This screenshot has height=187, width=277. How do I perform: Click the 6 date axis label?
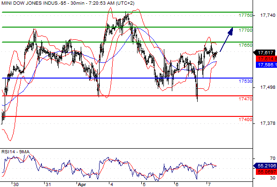coord(177,185)
